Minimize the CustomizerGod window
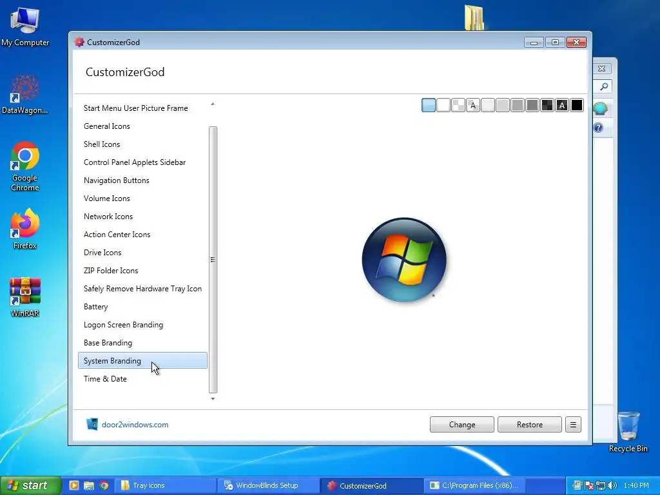 click(534, 43)
